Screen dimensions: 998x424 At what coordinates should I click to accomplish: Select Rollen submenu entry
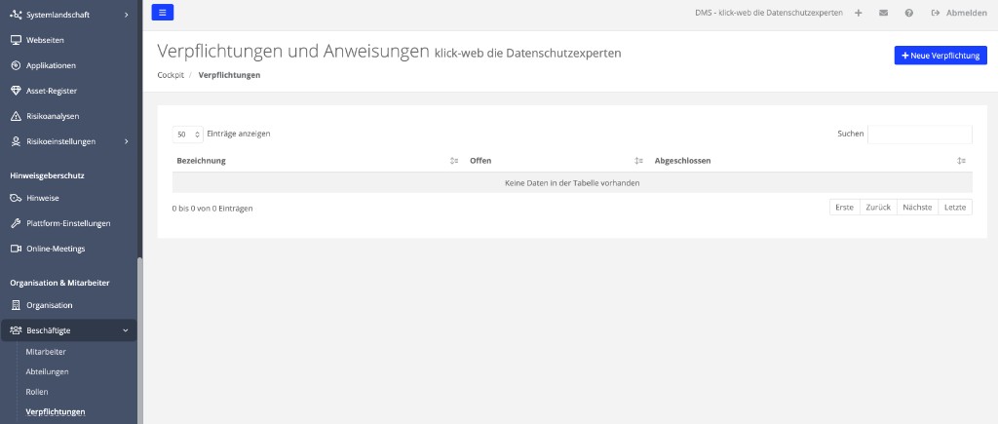37,392
